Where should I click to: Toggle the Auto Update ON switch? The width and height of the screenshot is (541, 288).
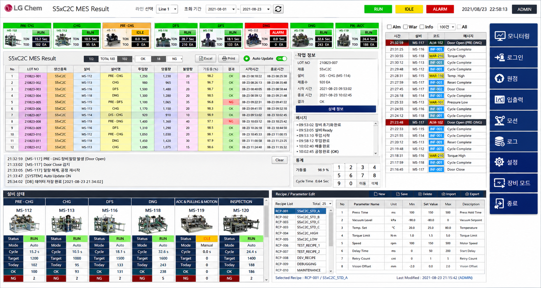click(x=281, y=58)
